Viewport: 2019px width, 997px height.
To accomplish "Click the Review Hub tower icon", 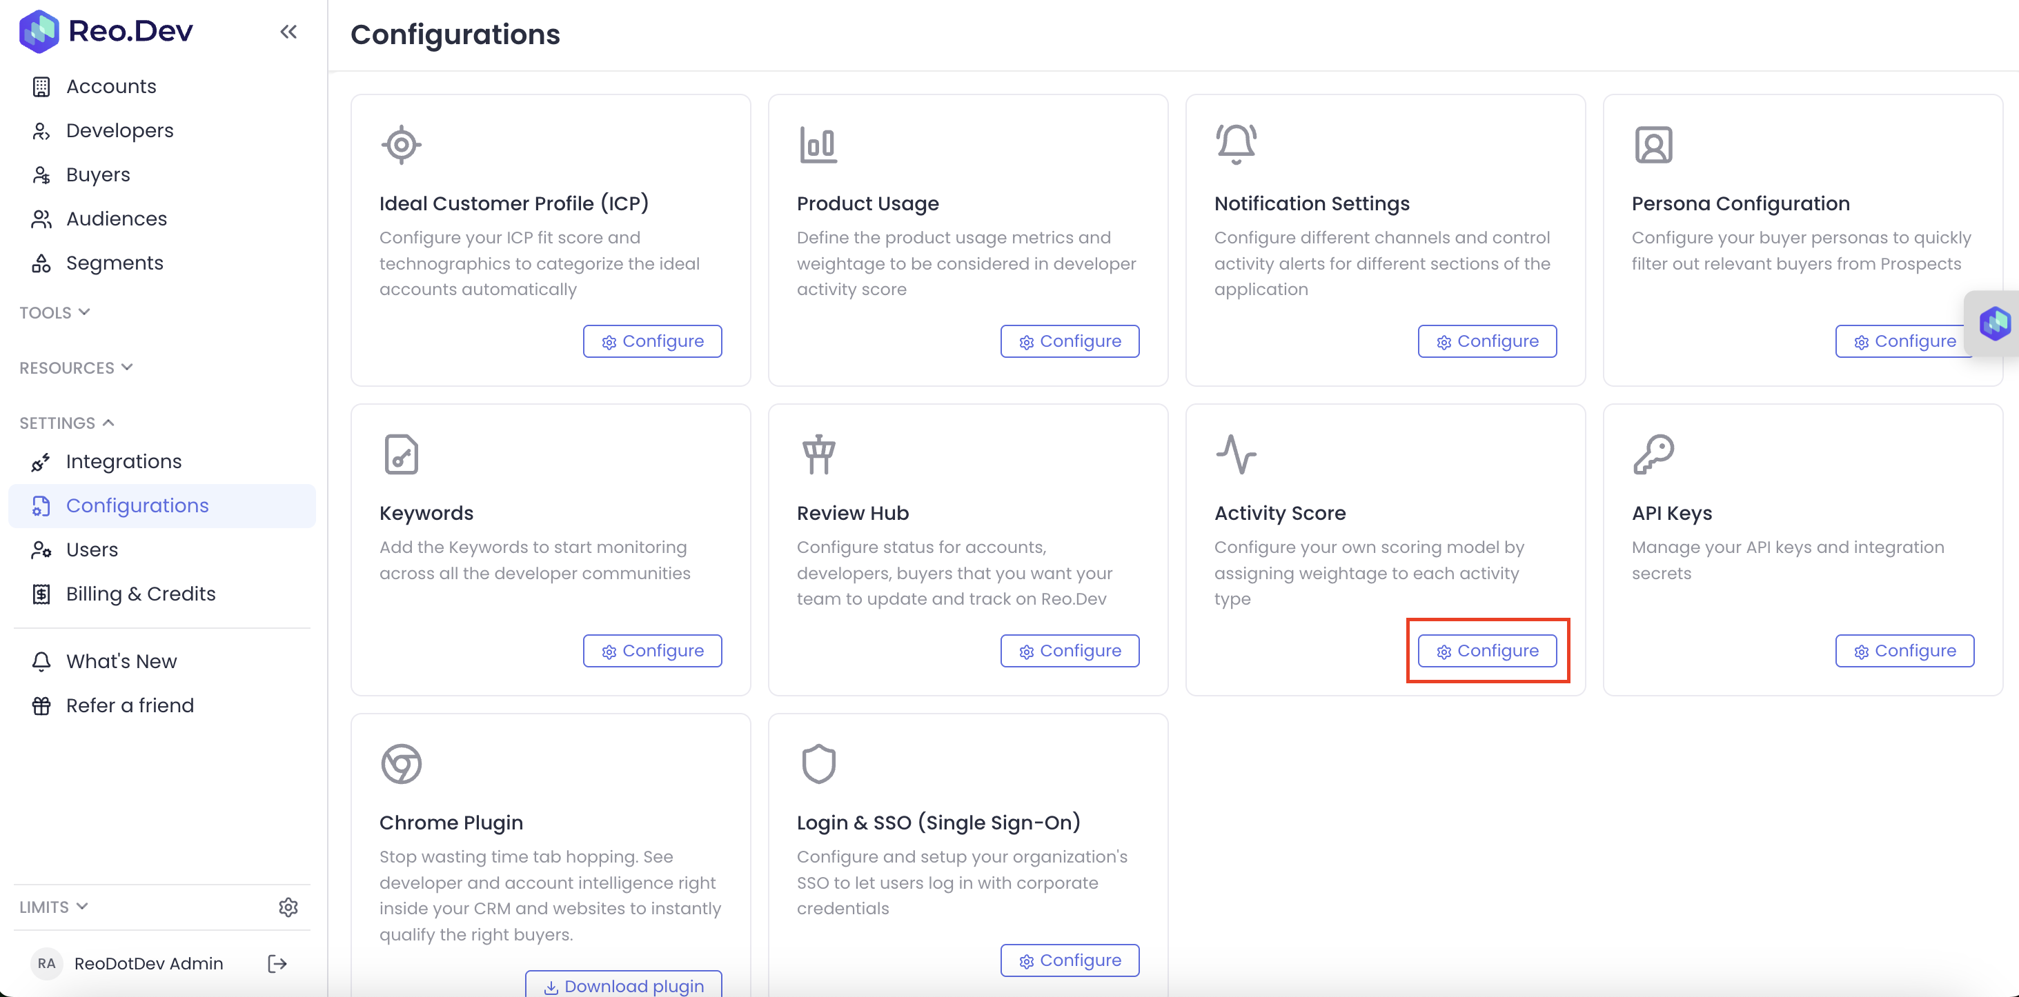I will [x=818, y=454].
